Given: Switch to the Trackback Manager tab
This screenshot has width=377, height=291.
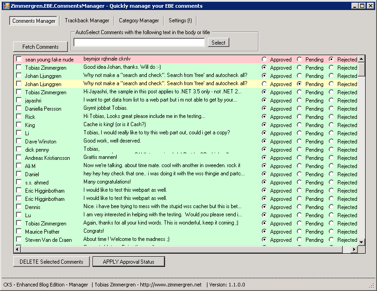Looking at the screenshot, I should pyautogui.click(x=87, y=20).
